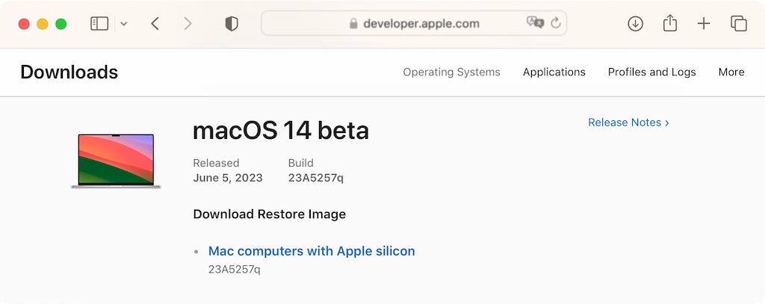
Task: Click the lock icon in address bar
Action: point(353,23)
